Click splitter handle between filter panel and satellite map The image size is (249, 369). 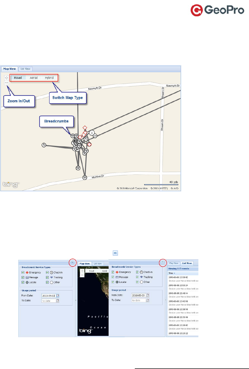(76, 300)
